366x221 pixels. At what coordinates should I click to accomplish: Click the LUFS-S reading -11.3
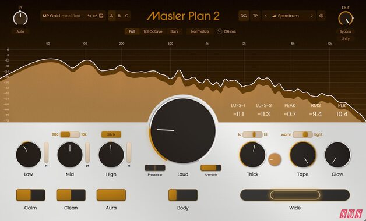tap(264, 114)
